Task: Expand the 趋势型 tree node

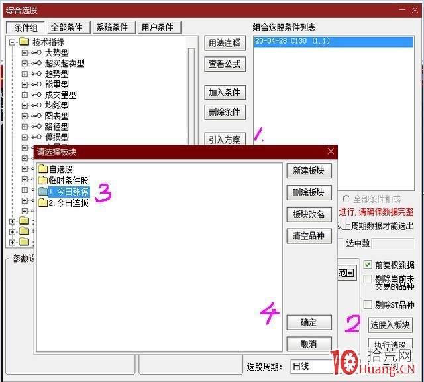Action: 25,74
